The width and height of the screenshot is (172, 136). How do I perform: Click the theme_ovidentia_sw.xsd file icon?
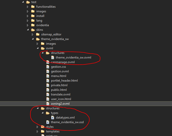pos(48,122)
